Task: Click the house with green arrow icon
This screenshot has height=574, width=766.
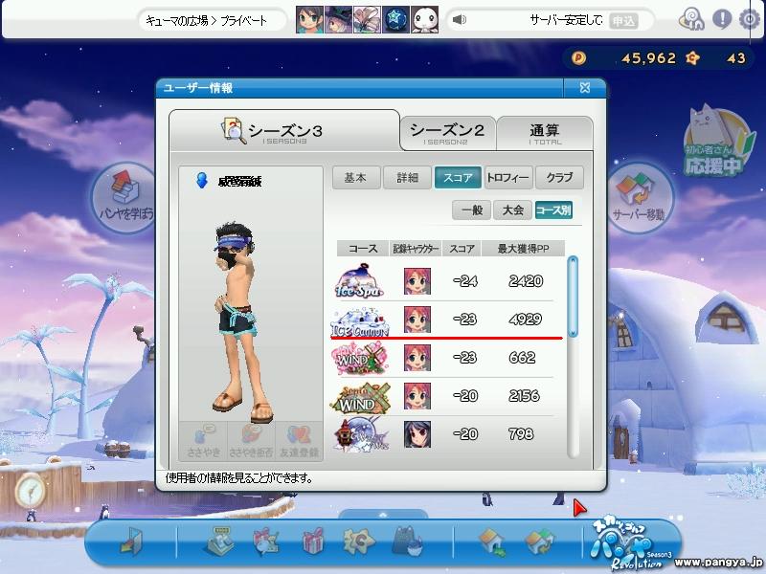Action: point(492,541)
